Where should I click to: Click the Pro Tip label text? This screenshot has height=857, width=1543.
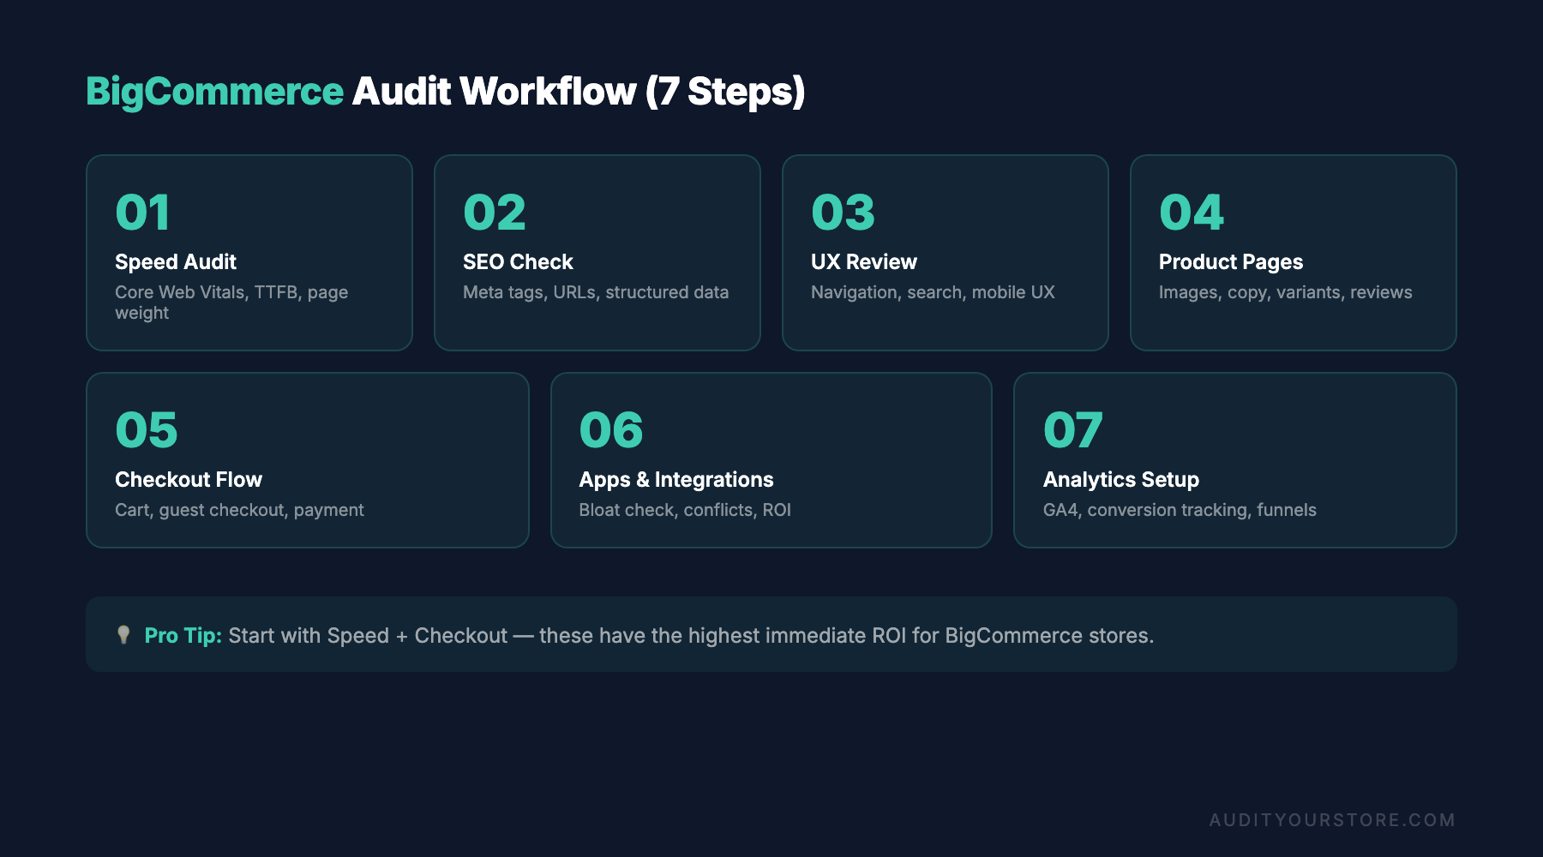[183, 636]
